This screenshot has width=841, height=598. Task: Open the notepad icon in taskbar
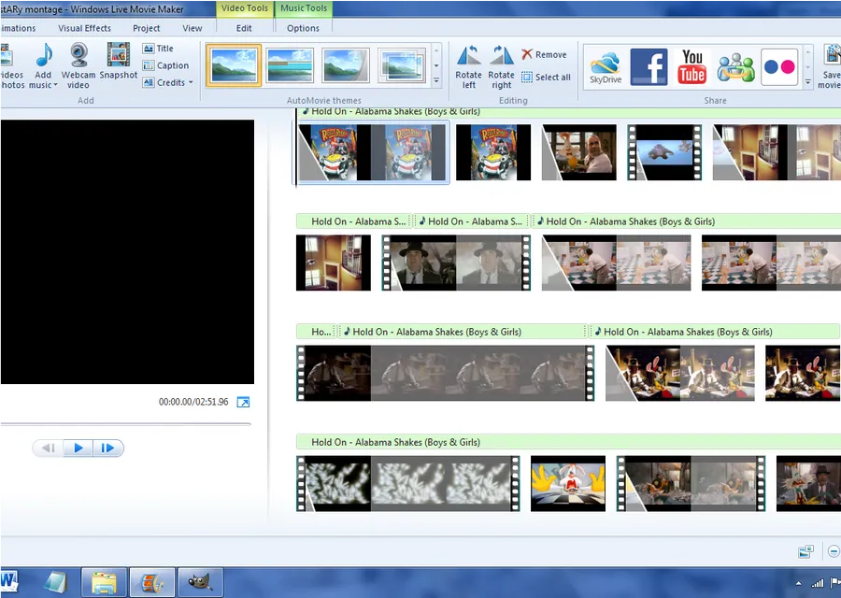[56, 582]
